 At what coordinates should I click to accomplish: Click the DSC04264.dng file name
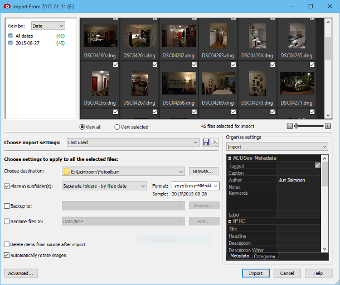click(x=257, y=56)
